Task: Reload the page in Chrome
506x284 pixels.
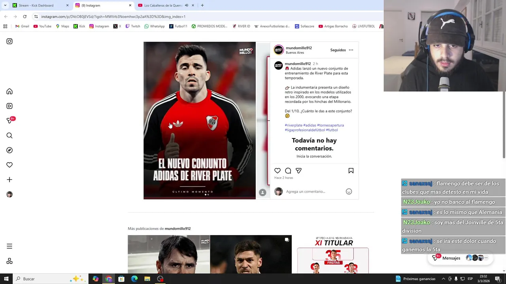Action: [25, 17]
